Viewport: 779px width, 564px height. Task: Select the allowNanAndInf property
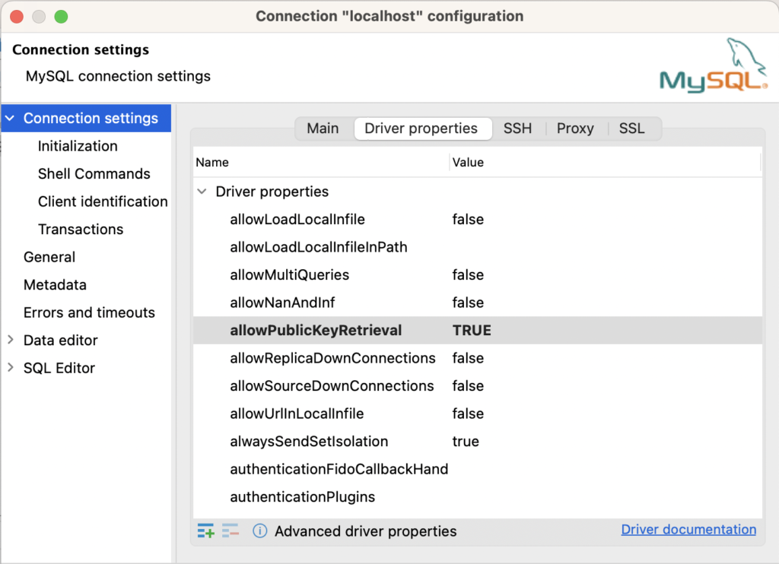coord(283,303)
